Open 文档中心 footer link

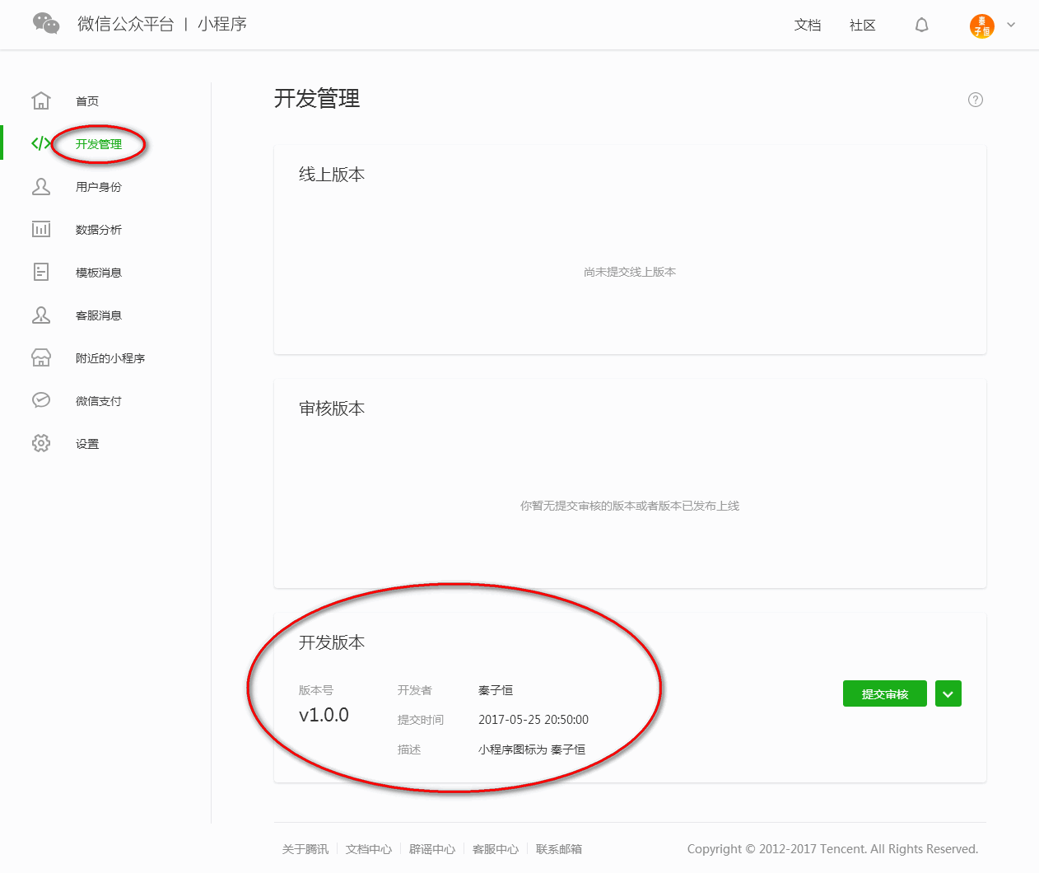(x=369, y=849)
